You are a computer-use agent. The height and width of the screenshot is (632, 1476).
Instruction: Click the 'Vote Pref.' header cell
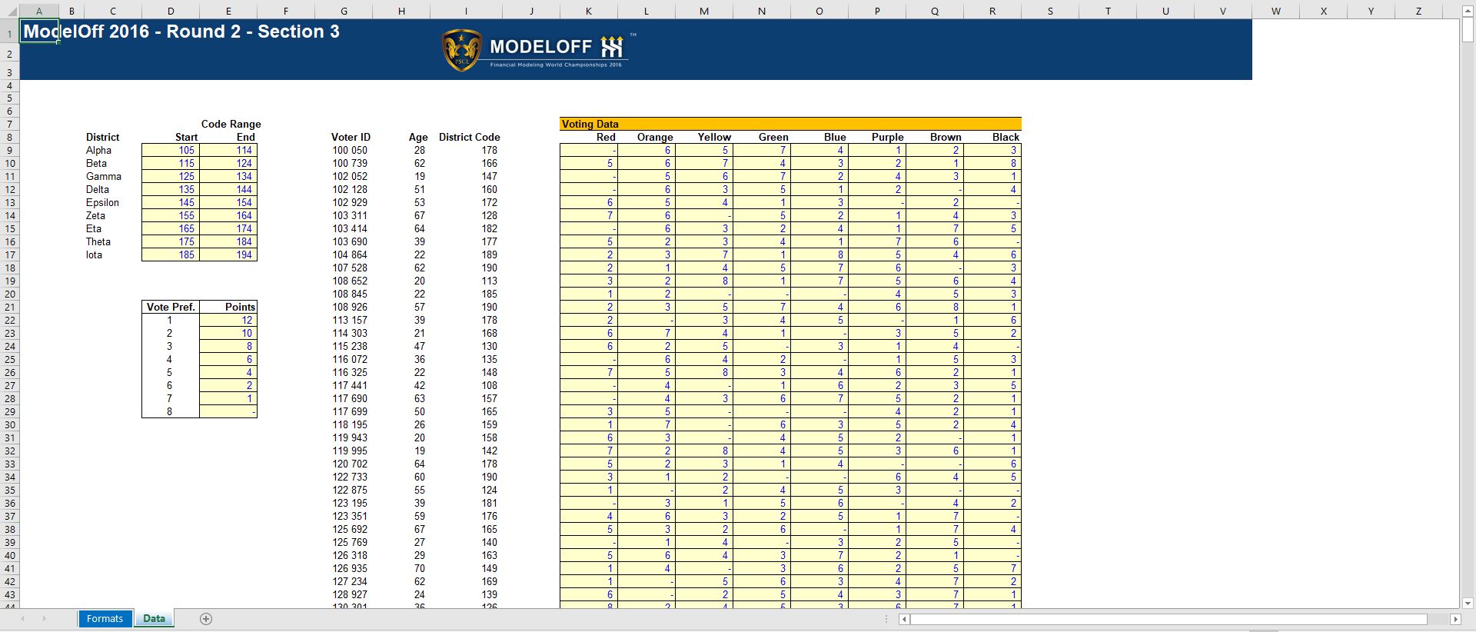(x=171, y=307)
